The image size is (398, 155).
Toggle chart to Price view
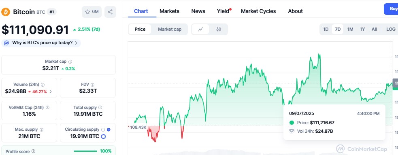tap(140, 29)
